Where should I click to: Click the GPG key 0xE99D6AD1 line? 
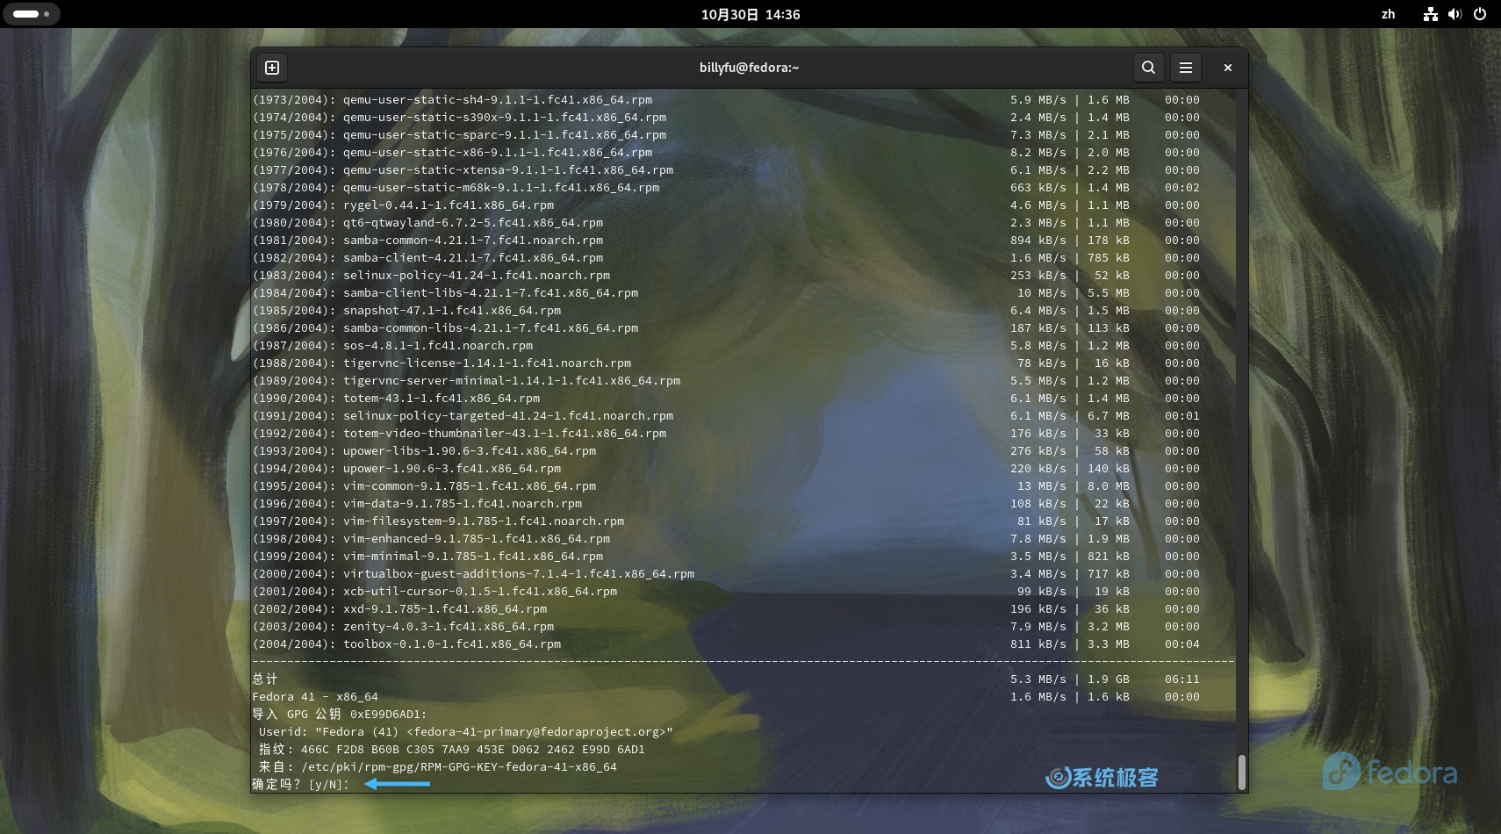pos(340,714)
